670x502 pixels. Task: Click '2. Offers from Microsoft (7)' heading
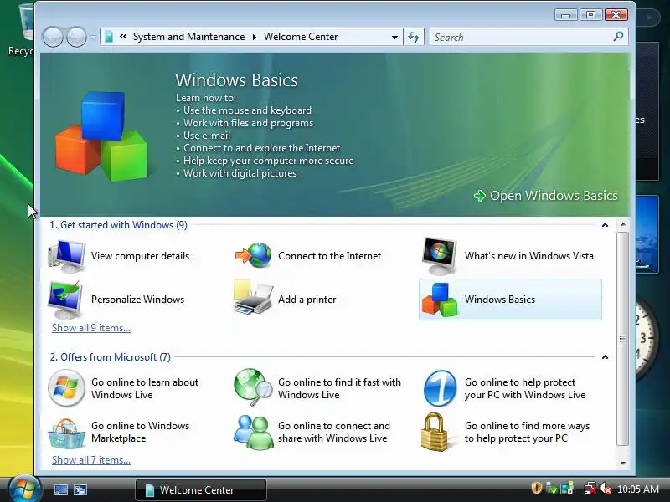point(111,357)
